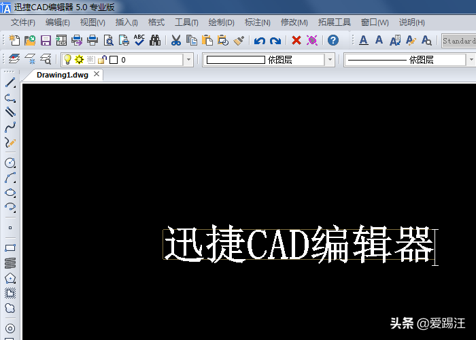Open a file with the folder icon

click(x=30, y=40)
